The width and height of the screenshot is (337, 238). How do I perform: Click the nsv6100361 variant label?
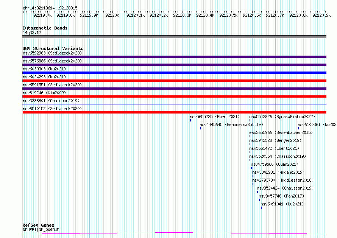point(317,124)
